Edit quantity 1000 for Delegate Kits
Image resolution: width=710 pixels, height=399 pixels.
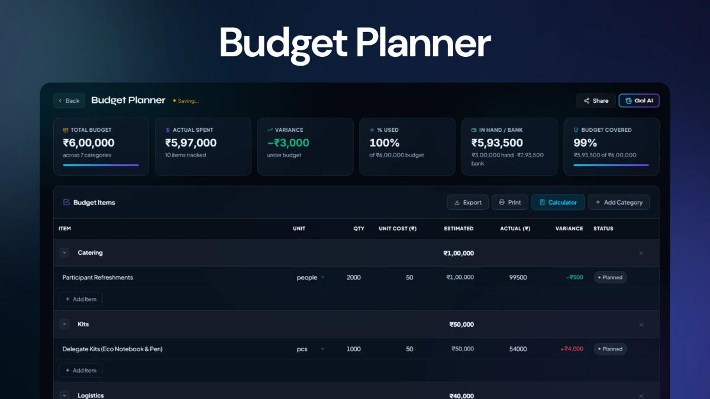coord(353,349)
